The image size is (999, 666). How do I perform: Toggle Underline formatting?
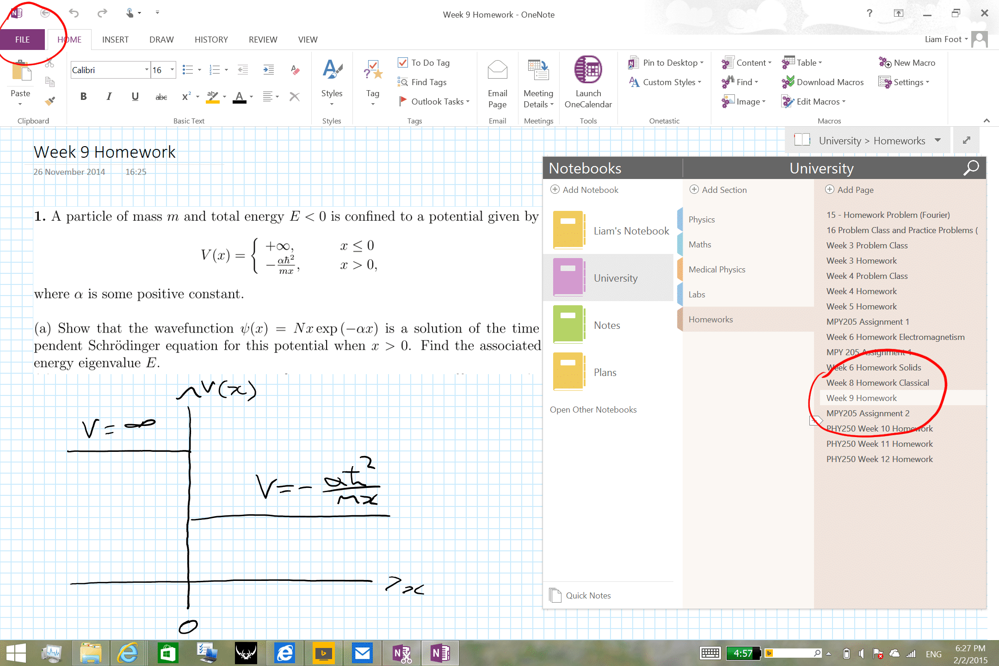pos(135,97)
